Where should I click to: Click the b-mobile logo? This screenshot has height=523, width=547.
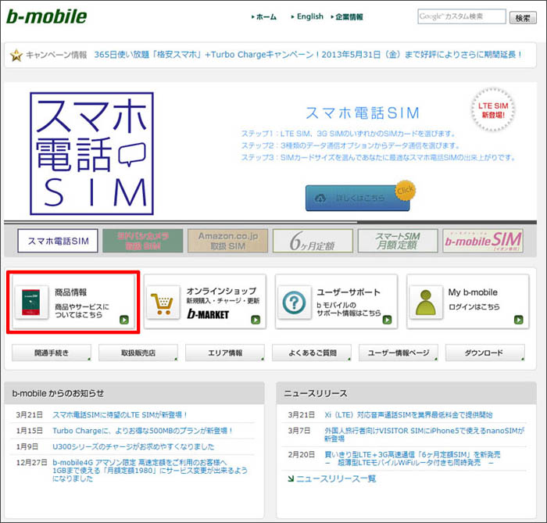(47, 16)
